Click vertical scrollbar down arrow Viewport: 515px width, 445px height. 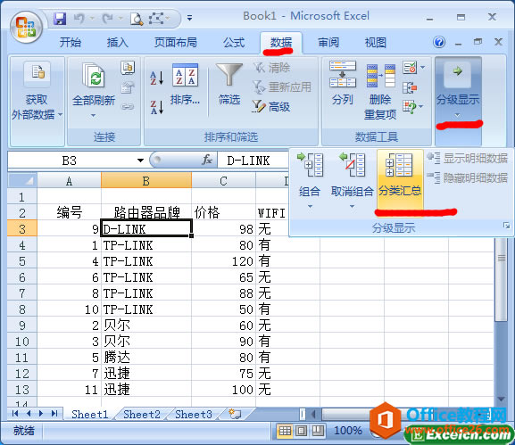[x=501, y=399]
